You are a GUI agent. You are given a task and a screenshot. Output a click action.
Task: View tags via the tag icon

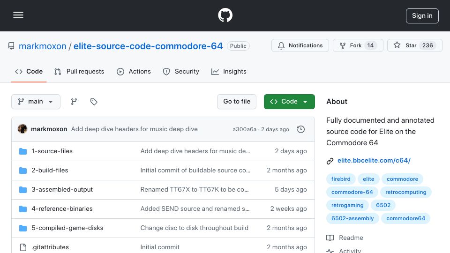pyautogui.click(x=94, y=102)
